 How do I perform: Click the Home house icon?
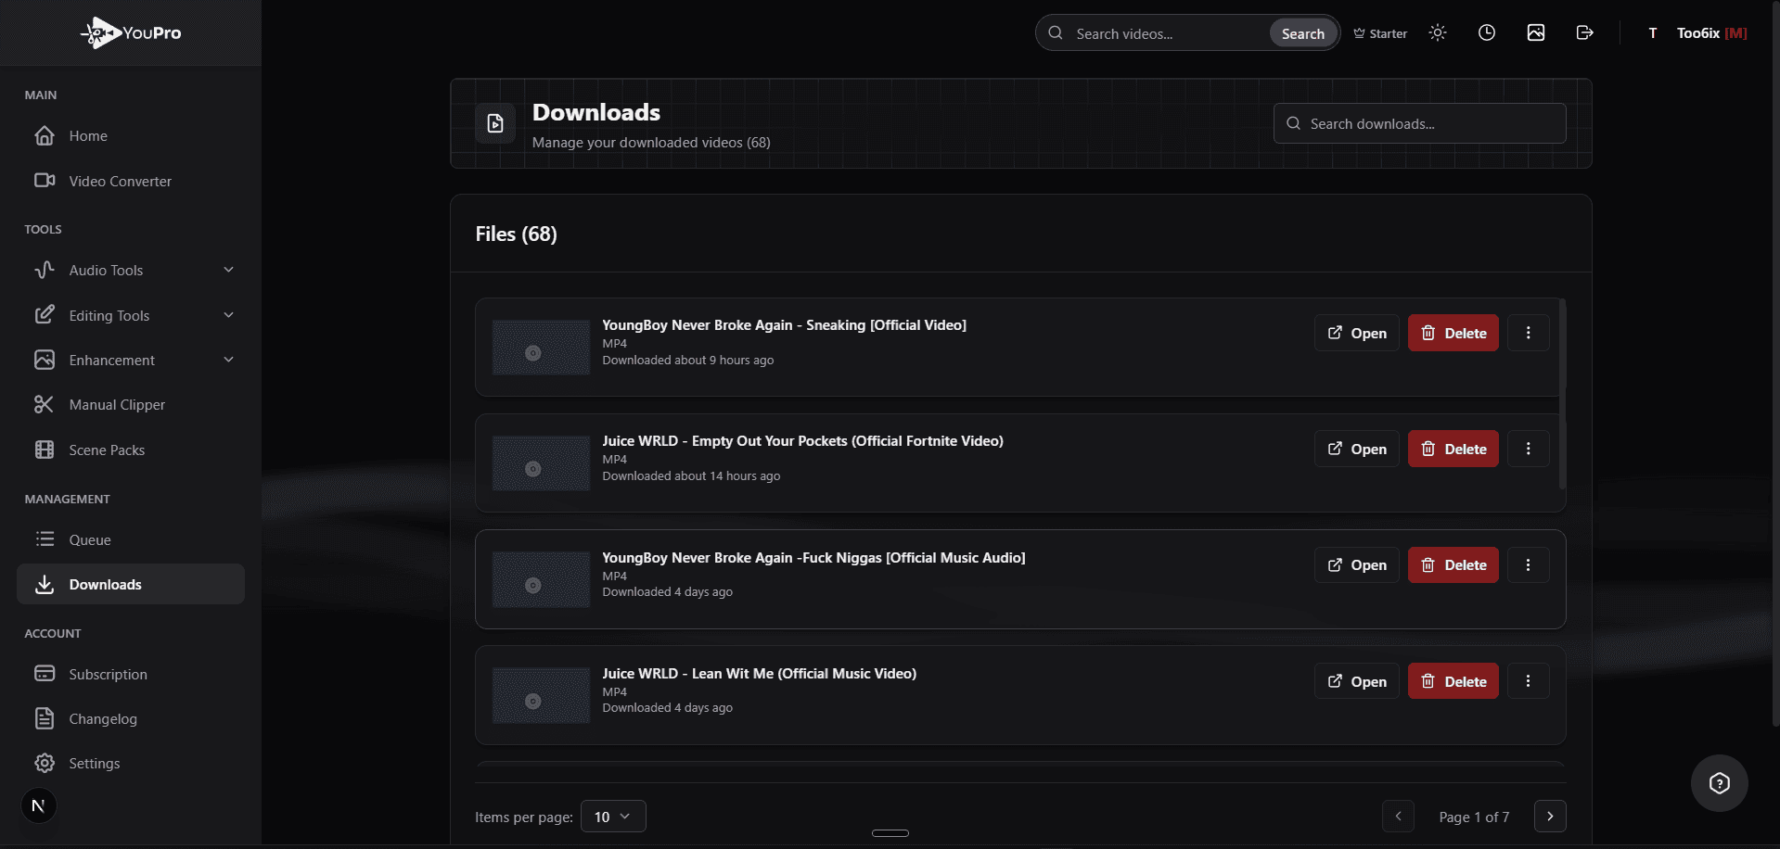point(45,136)
